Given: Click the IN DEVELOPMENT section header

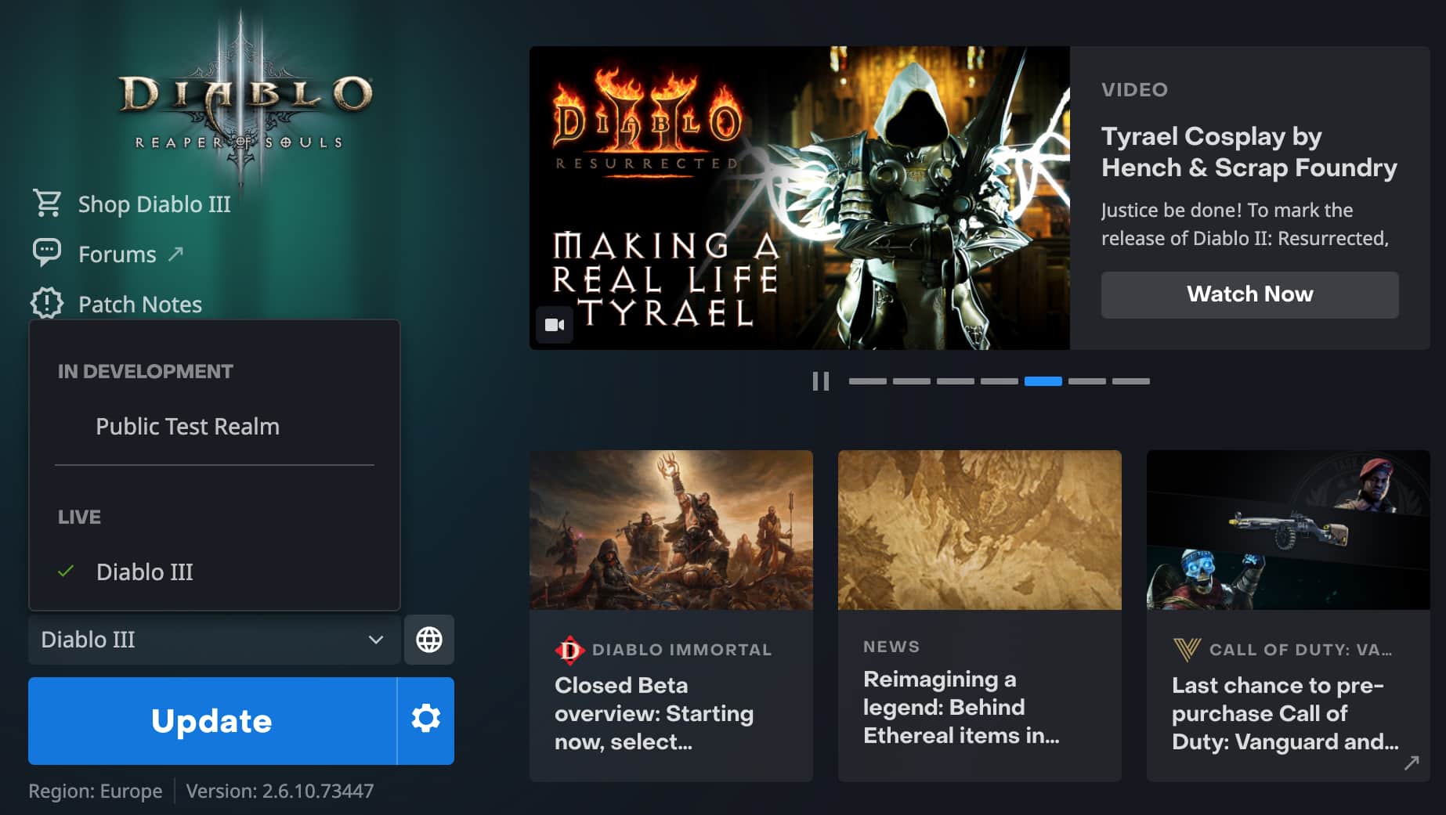Looking at the screenshot, I should pos(146,371).
